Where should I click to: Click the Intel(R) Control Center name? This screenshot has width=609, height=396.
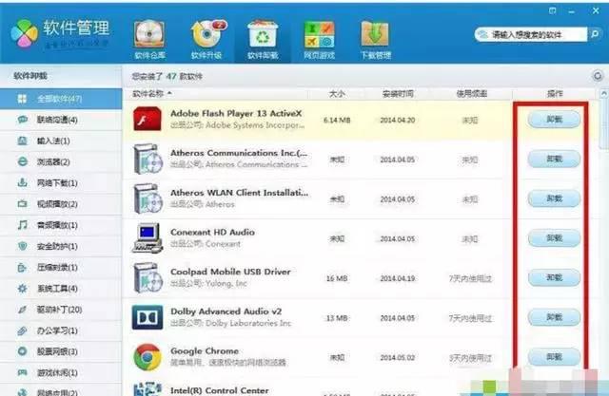pyautogui.click(x=220, y=390)
